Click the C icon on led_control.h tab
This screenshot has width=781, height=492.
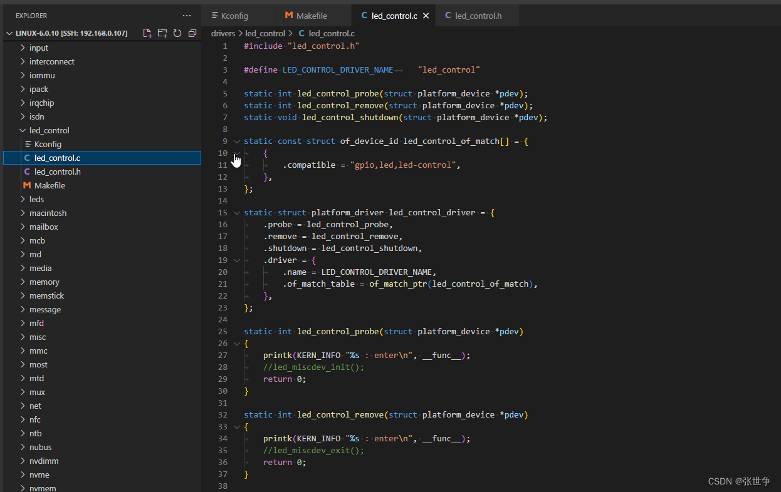(x=448, y=16)
